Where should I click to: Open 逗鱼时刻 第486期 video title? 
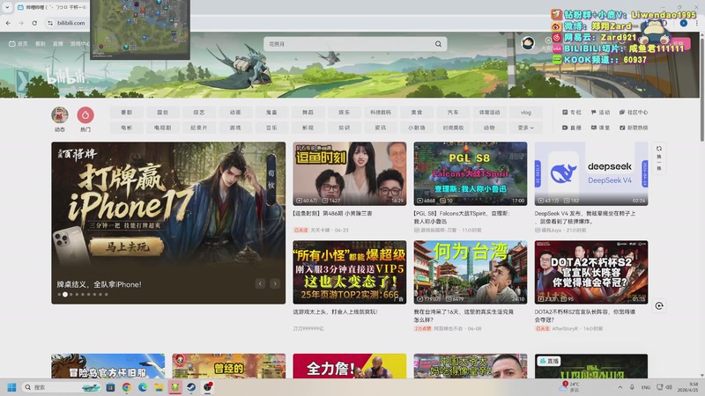(x=332, y=214)
